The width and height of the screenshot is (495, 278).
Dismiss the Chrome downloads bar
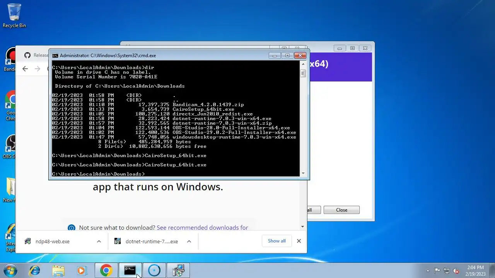[299, 241]
